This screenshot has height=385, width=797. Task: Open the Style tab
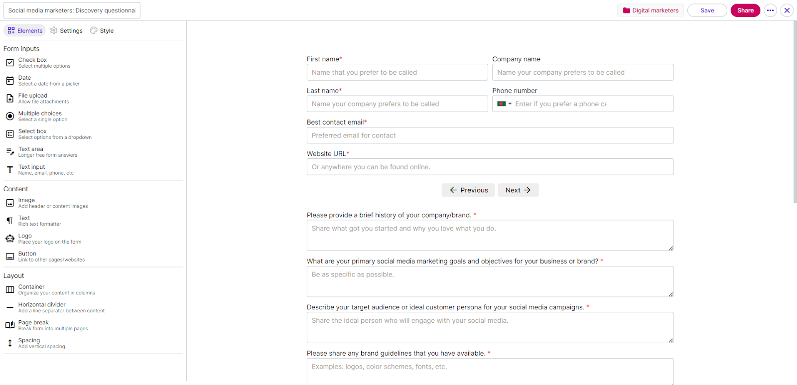[x=102, y=30]
